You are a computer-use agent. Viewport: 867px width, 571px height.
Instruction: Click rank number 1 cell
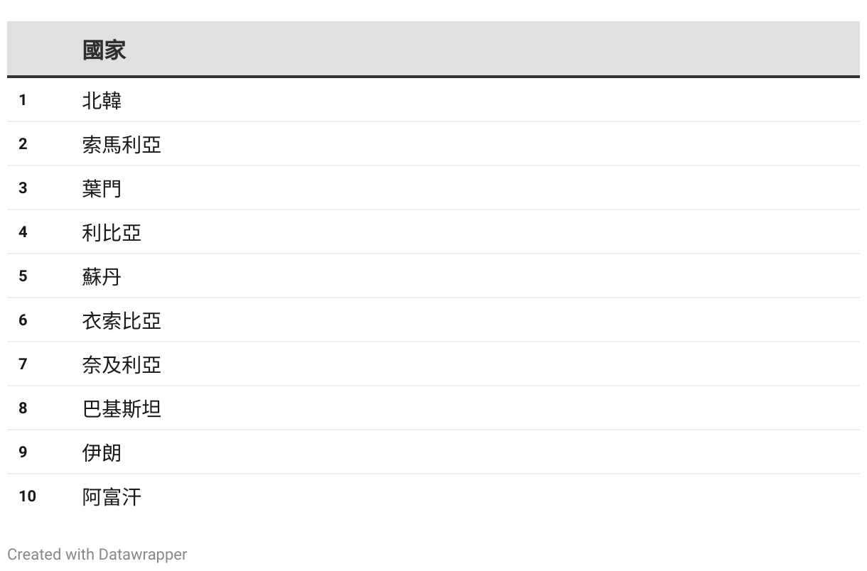[x=23, y=100]
